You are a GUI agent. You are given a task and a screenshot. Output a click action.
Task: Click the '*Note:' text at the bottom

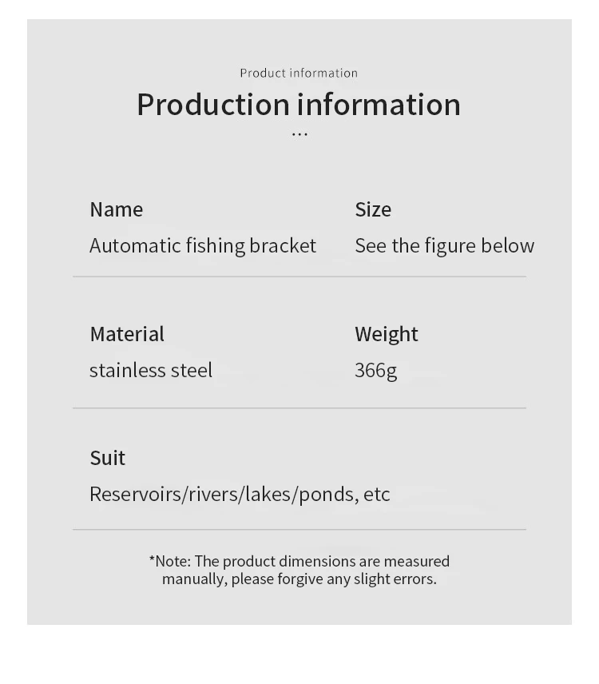[x=169, y=561]
